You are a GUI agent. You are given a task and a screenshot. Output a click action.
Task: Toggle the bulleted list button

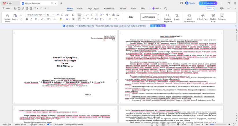tap(80, 15)
